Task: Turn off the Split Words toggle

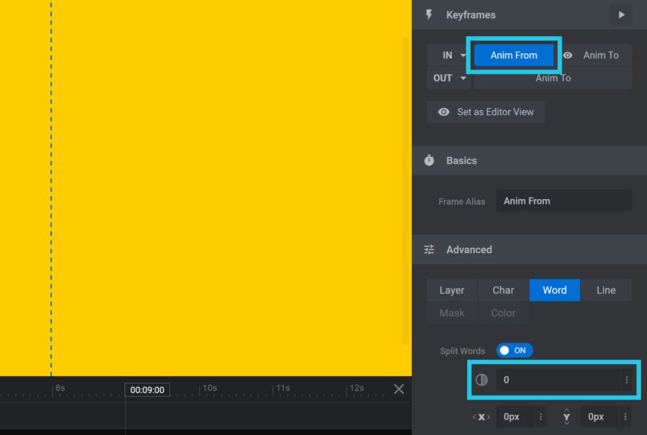Action: [514, 350]
